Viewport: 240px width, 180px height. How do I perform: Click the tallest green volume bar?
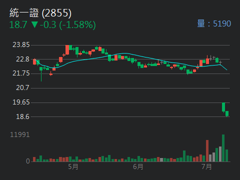click(223, 148)
